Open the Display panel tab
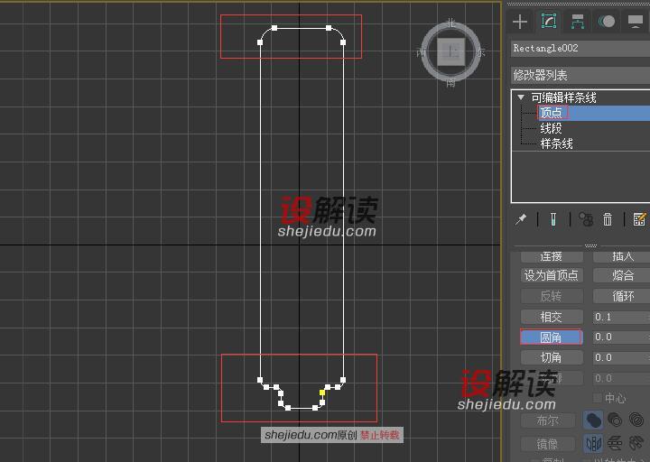This screenshot has height=462, width=650. click(x=636, y=22)
